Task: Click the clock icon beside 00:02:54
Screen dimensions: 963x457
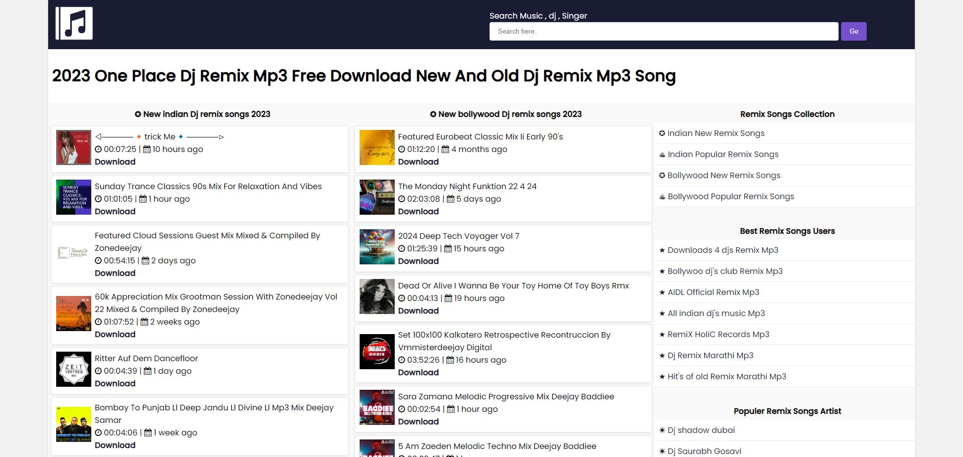Action: pos(402,409)
